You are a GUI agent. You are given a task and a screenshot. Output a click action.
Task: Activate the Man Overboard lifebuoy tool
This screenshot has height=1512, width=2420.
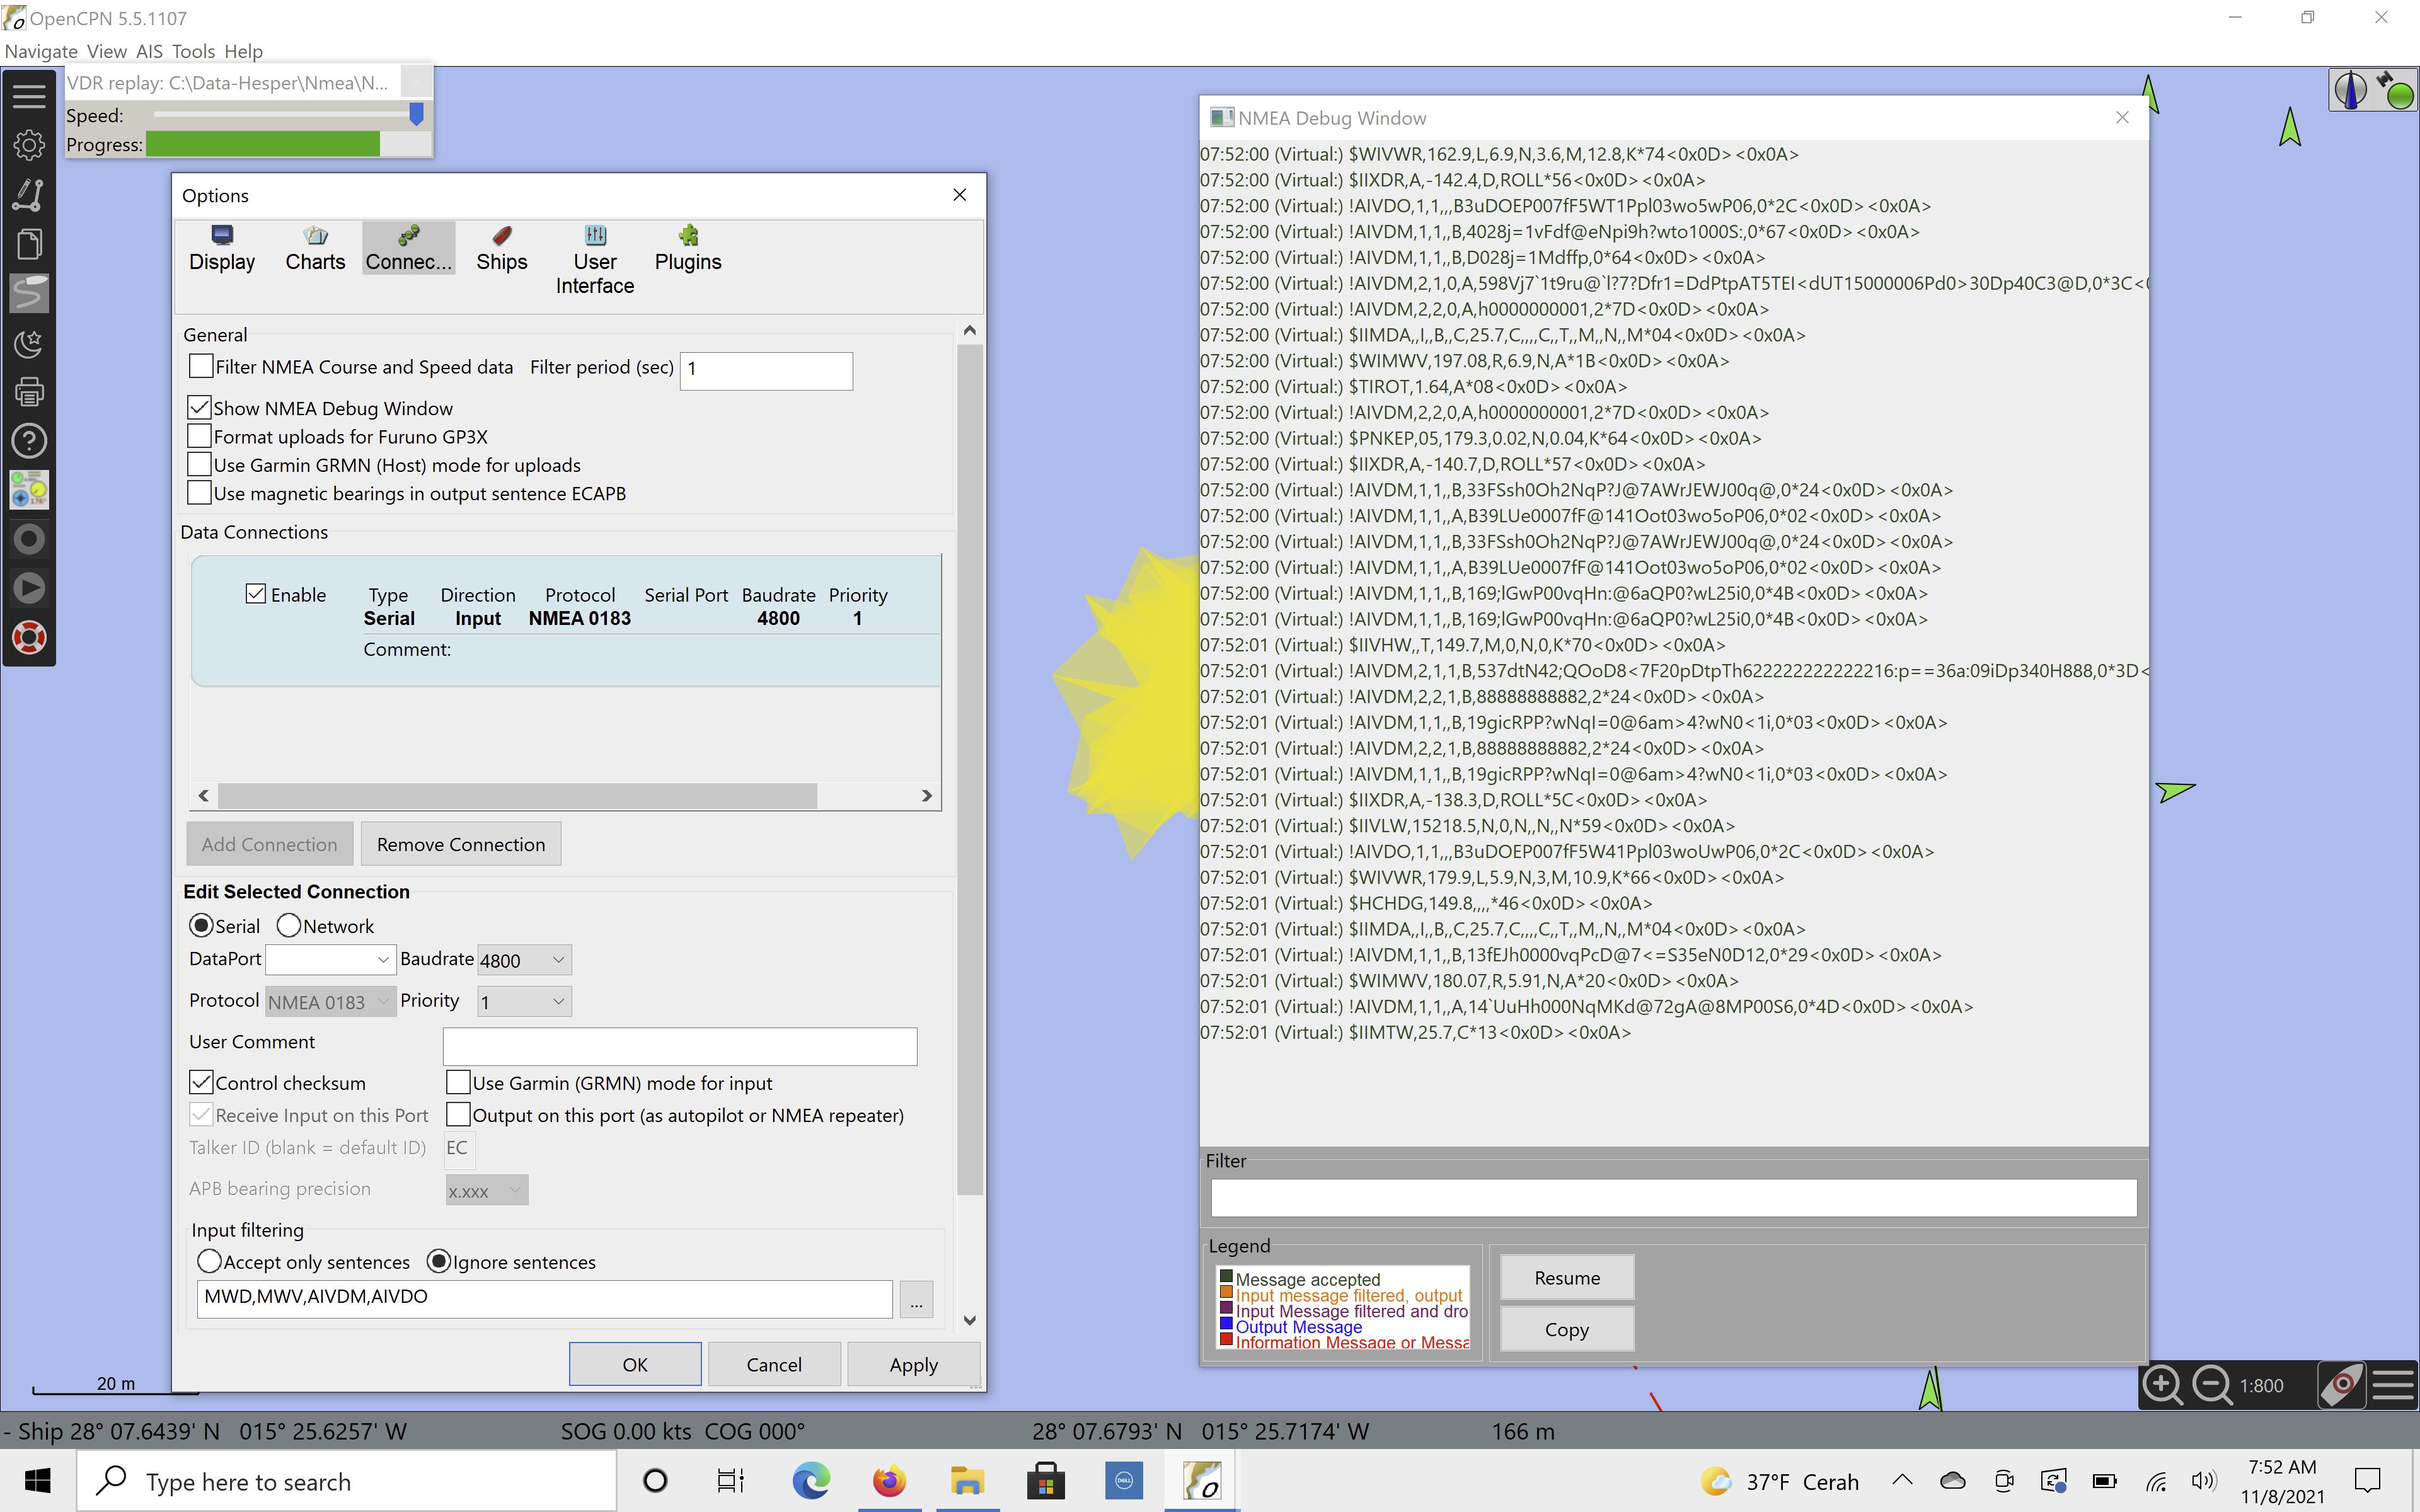pos(29,637)
